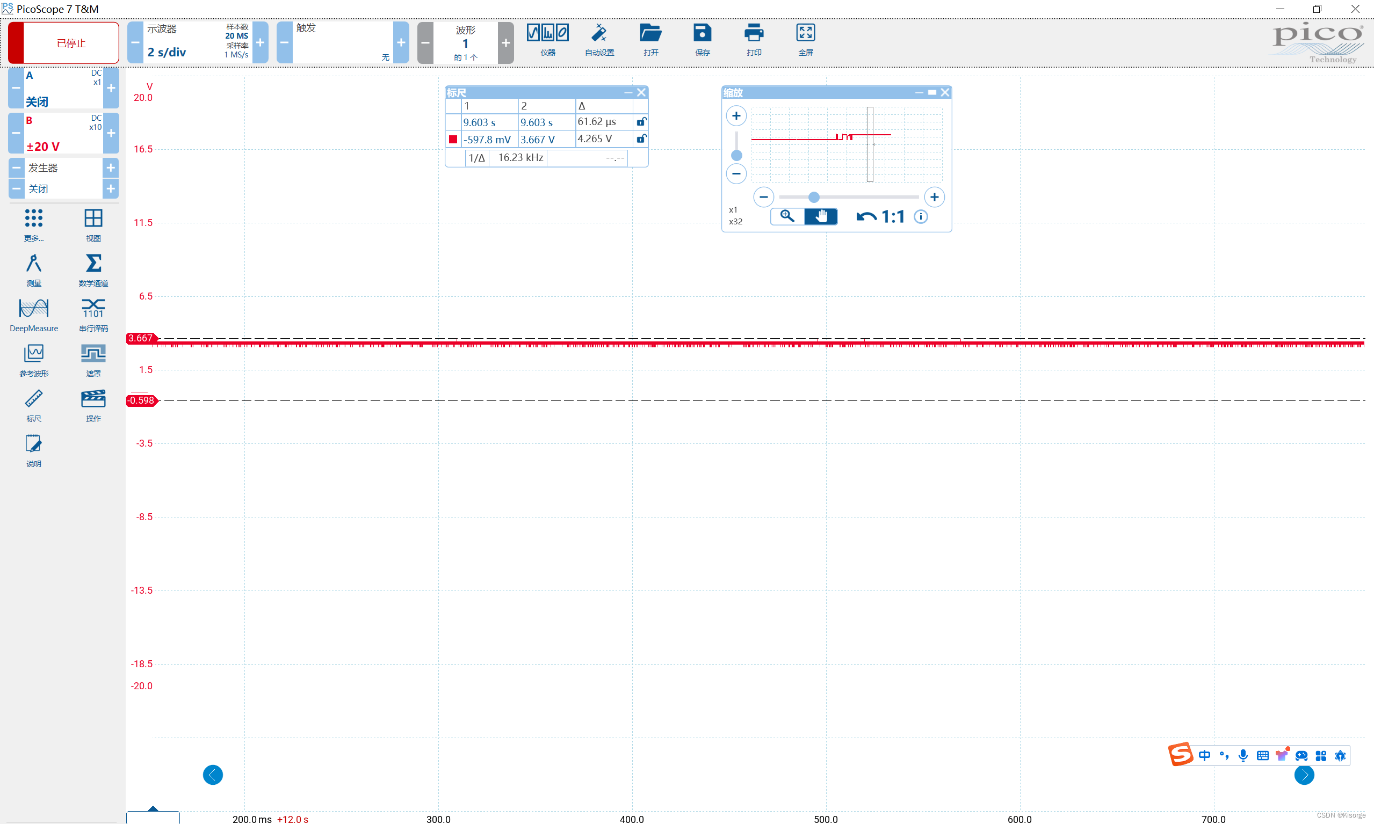The image size is (1374, 824).
Task: Open the 视图 views layout tool
Action: (93, 225)
